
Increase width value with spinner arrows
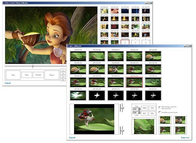coord(139,109)
